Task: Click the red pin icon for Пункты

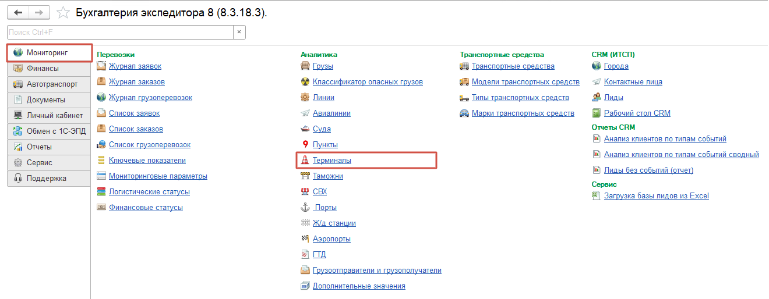Action: point(305,144)
